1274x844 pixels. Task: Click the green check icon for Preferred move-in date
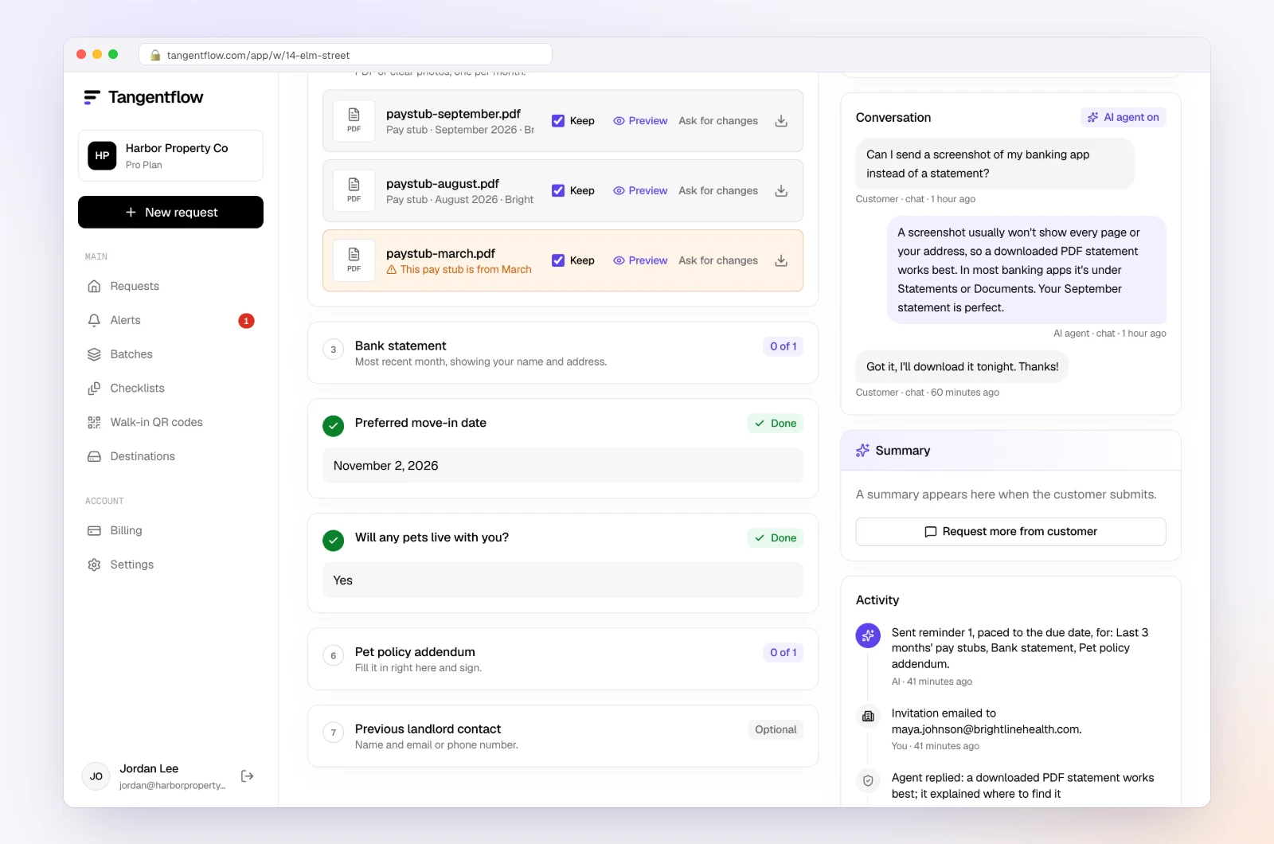[334, 426]
